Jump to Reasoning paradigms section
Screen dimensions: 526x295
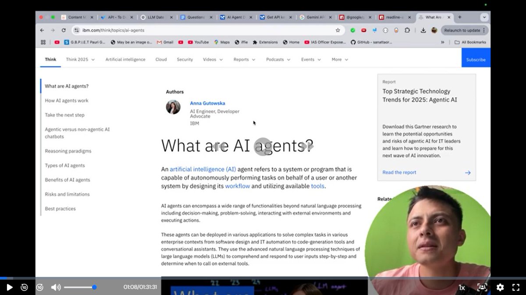tap(68, 151)
